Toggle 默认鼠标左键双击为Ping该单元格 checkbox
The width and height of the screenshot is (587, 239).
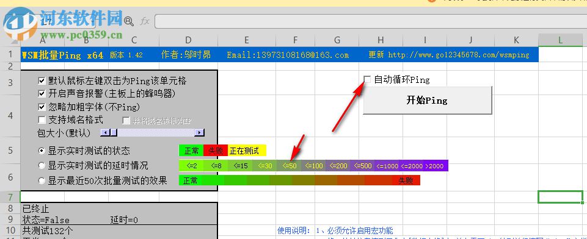(x=42, y=80)
